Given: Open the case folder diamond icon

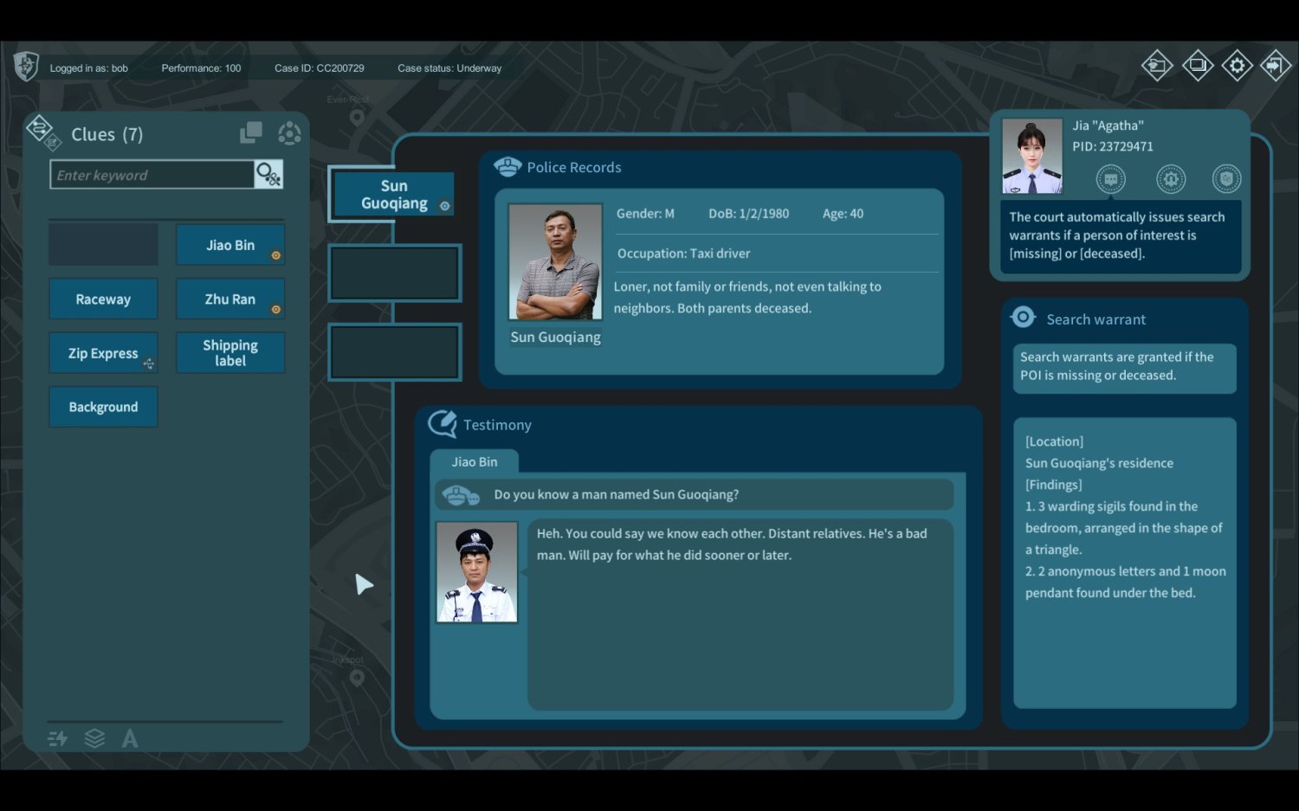Looking at the screenshot, I should (1156, 65).
